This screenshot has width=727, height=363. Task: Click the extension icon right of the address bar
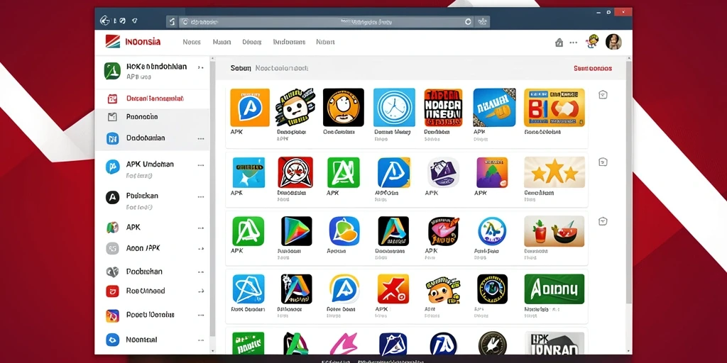pyautogui.click(x=483, y=21)
